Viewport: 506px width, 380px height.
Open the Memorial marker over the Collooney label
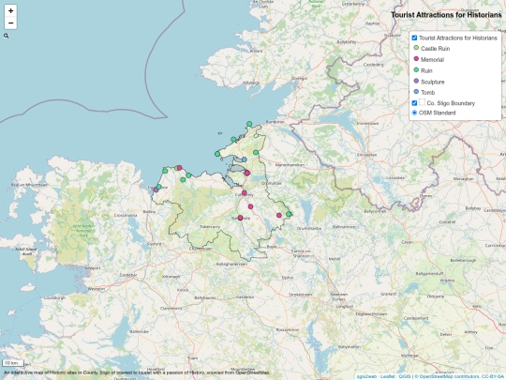pos(245,193)
